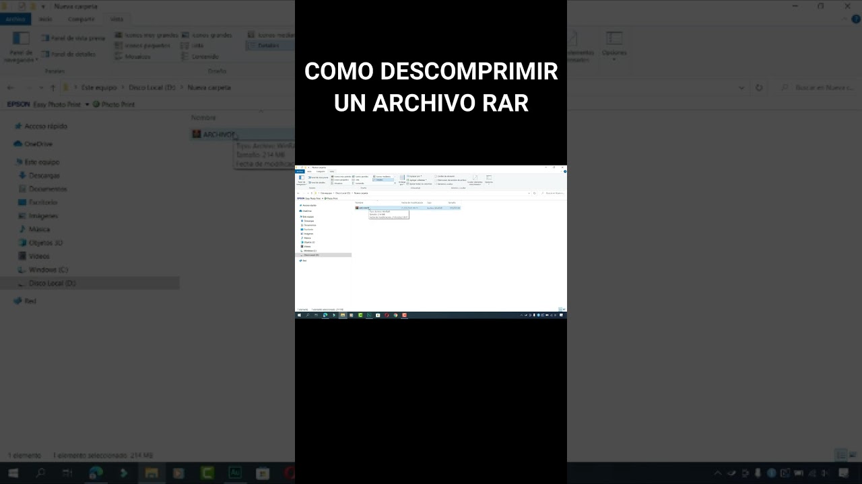Choose Iconos pequeños layout in the blurred background ribbon
This screenshot has height=484, width=862.
(141, 46)
